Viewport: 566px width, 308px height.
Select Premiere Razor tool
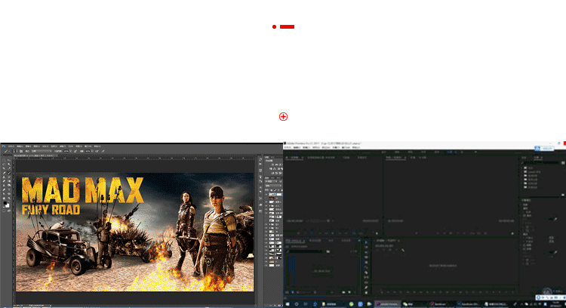point(366,273)
